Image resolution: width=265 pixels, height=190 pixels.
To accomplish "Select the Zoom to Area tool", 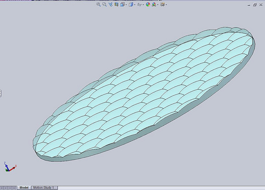I will click(x=104, y=4).
